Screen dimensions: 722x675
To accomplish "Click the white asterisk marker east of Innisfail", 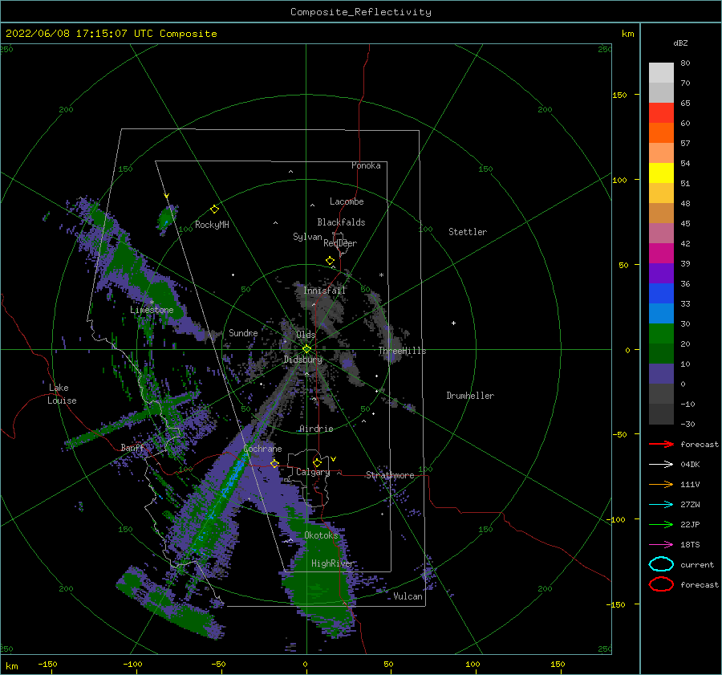I will click(x=381, y=275).
